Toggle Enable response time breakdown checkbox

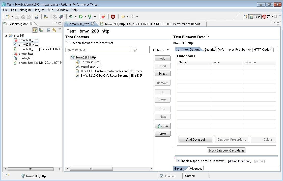tap(178, 161)
